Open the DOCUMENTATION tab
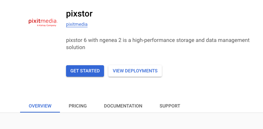Screen dimensions: 263x129 tap(123, 106)
